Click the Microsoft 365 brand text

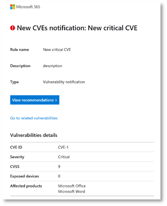tap(28, 7)
